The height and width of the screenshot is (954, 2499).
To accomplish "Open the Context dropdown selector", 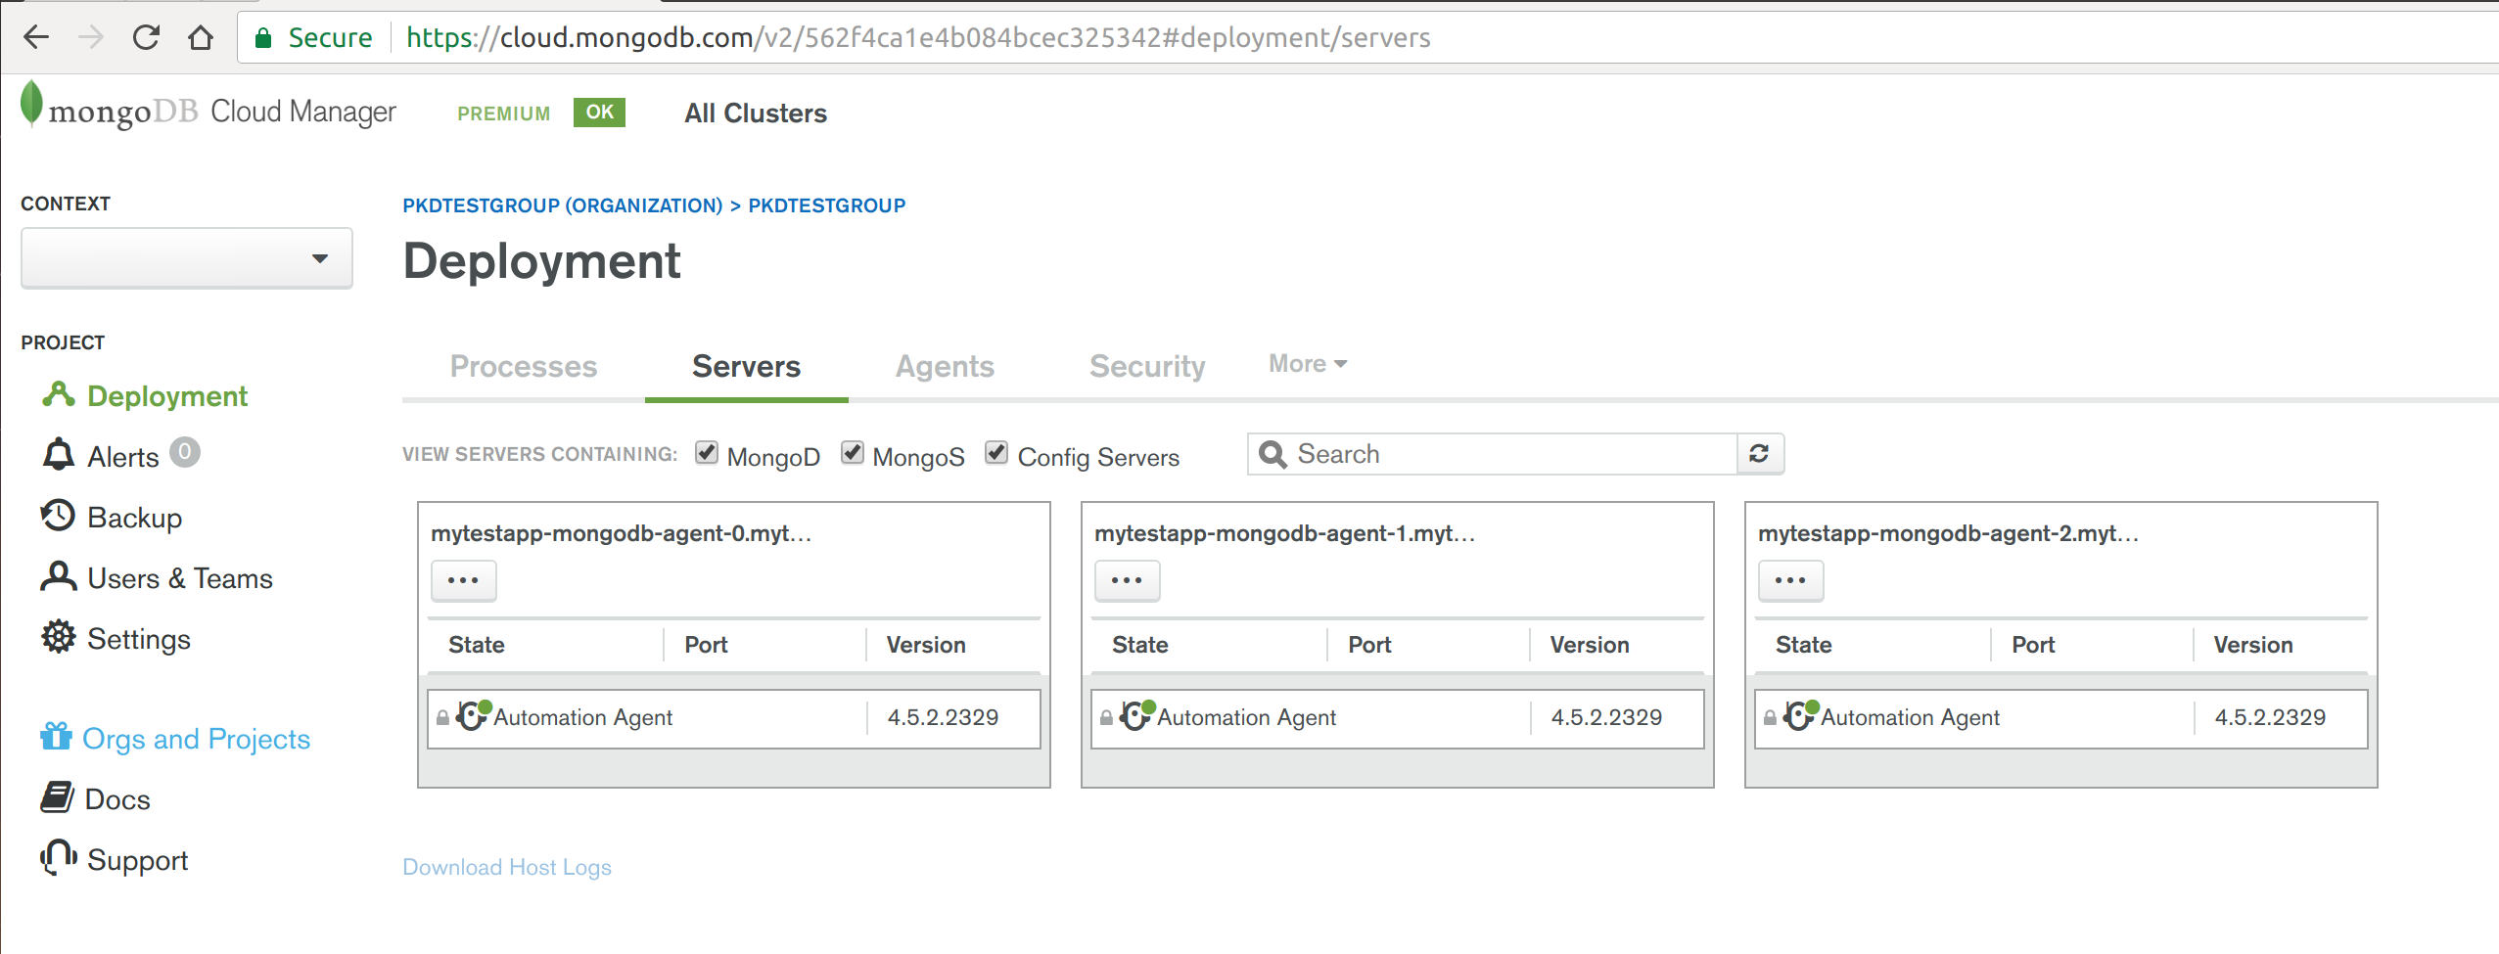I will coord(187,258).
